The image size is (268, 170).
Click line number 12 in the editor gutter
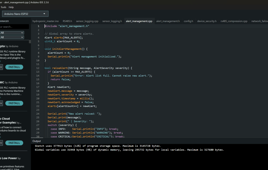pos(38,68)
